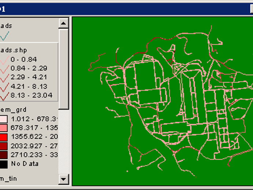Click the legend scrollbar up arrow

tap(63, 23)
